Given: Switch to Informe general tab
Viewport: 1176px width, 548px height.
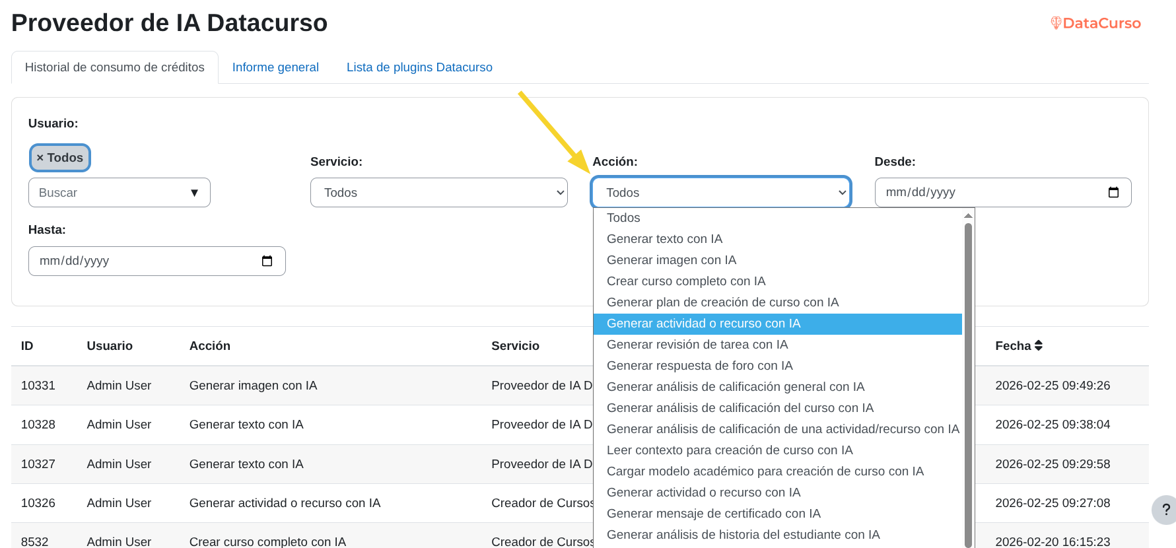Looking at the screenshot, I should 275,67.
